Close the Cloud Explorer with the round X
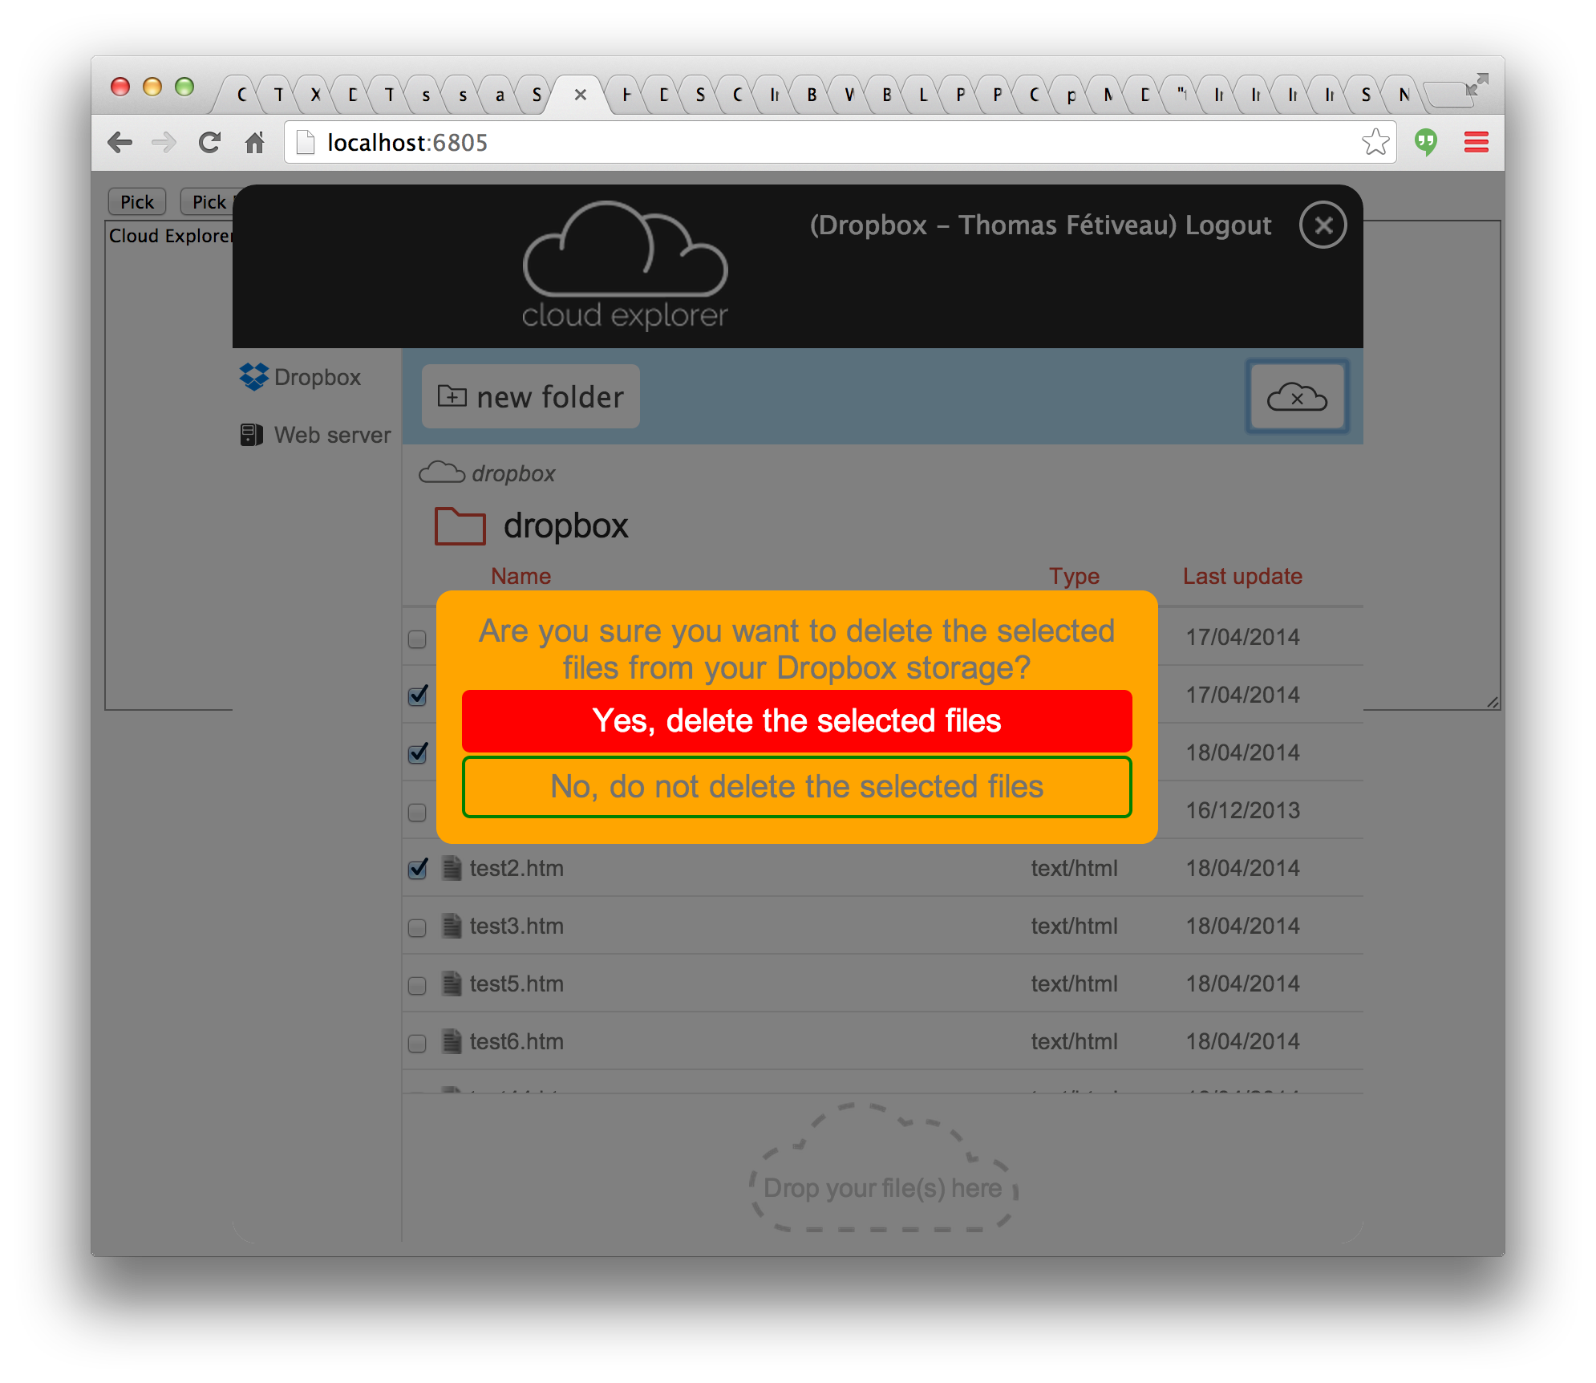Image resolution: width=1596 pixels, height=1383 pixels. point(1323,225)
